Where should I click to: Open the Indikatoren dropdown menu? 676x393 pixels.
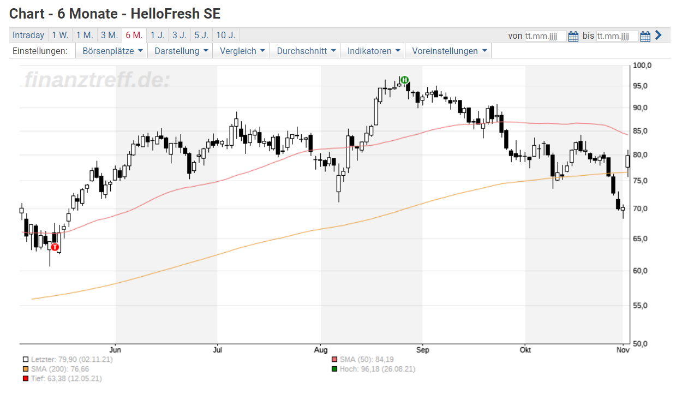pyautogui.click(x=374, y=51)
